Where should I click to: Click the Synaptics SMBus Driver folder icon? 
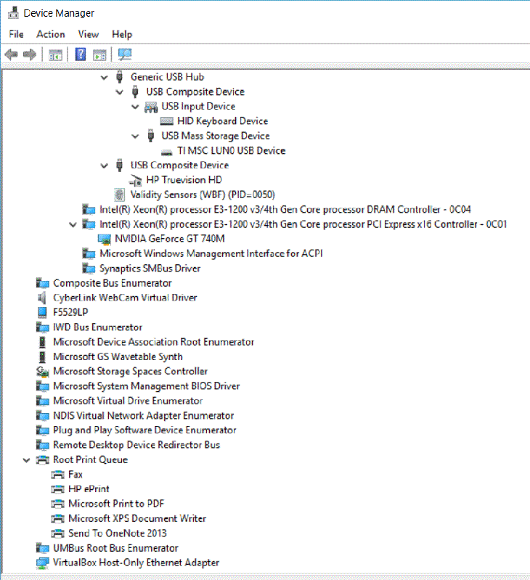(89, 268)
